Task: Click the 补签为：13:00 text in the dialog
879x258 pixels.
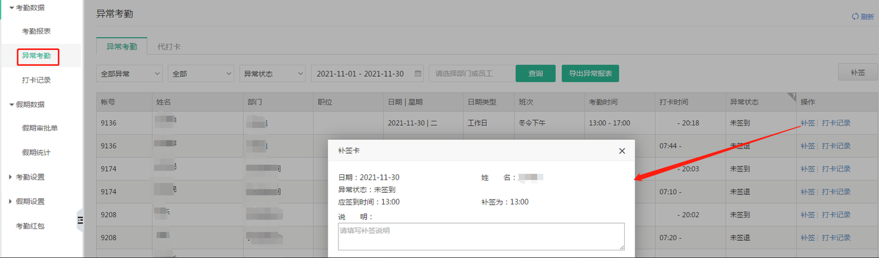Action: point(505,202)
